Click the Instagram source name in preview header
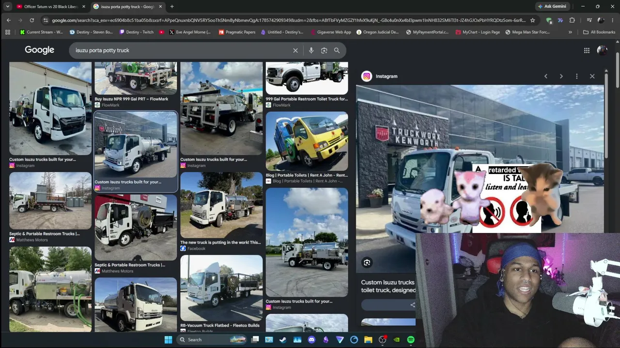Viewport: 620px width, 348px height. pos(387,76)
